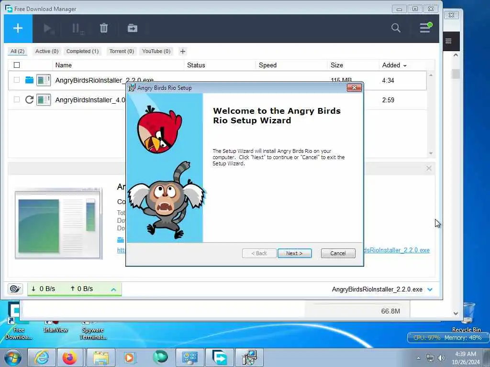
Task: Click the 0 B/s download speed indicator
Action: (44, 289)
